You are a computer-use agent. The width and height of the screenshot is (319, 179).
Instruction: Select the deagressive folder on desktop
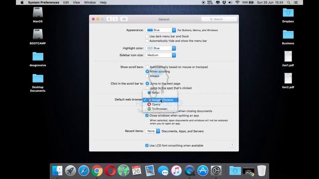click(38, 59)
